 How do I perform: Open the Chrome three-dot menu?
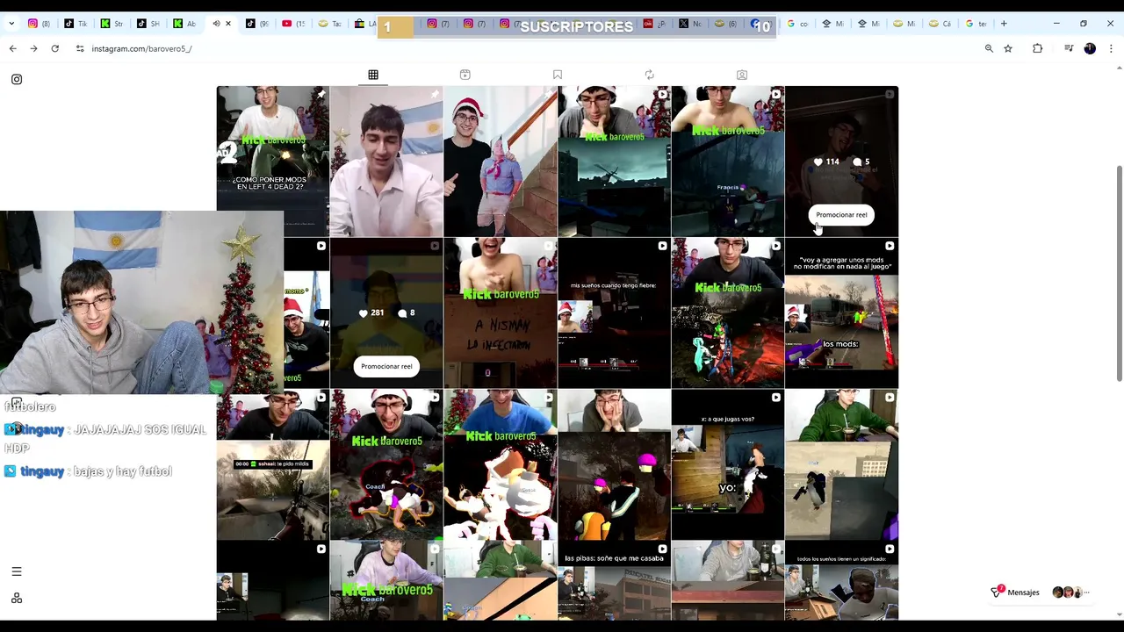[1111, 48]
